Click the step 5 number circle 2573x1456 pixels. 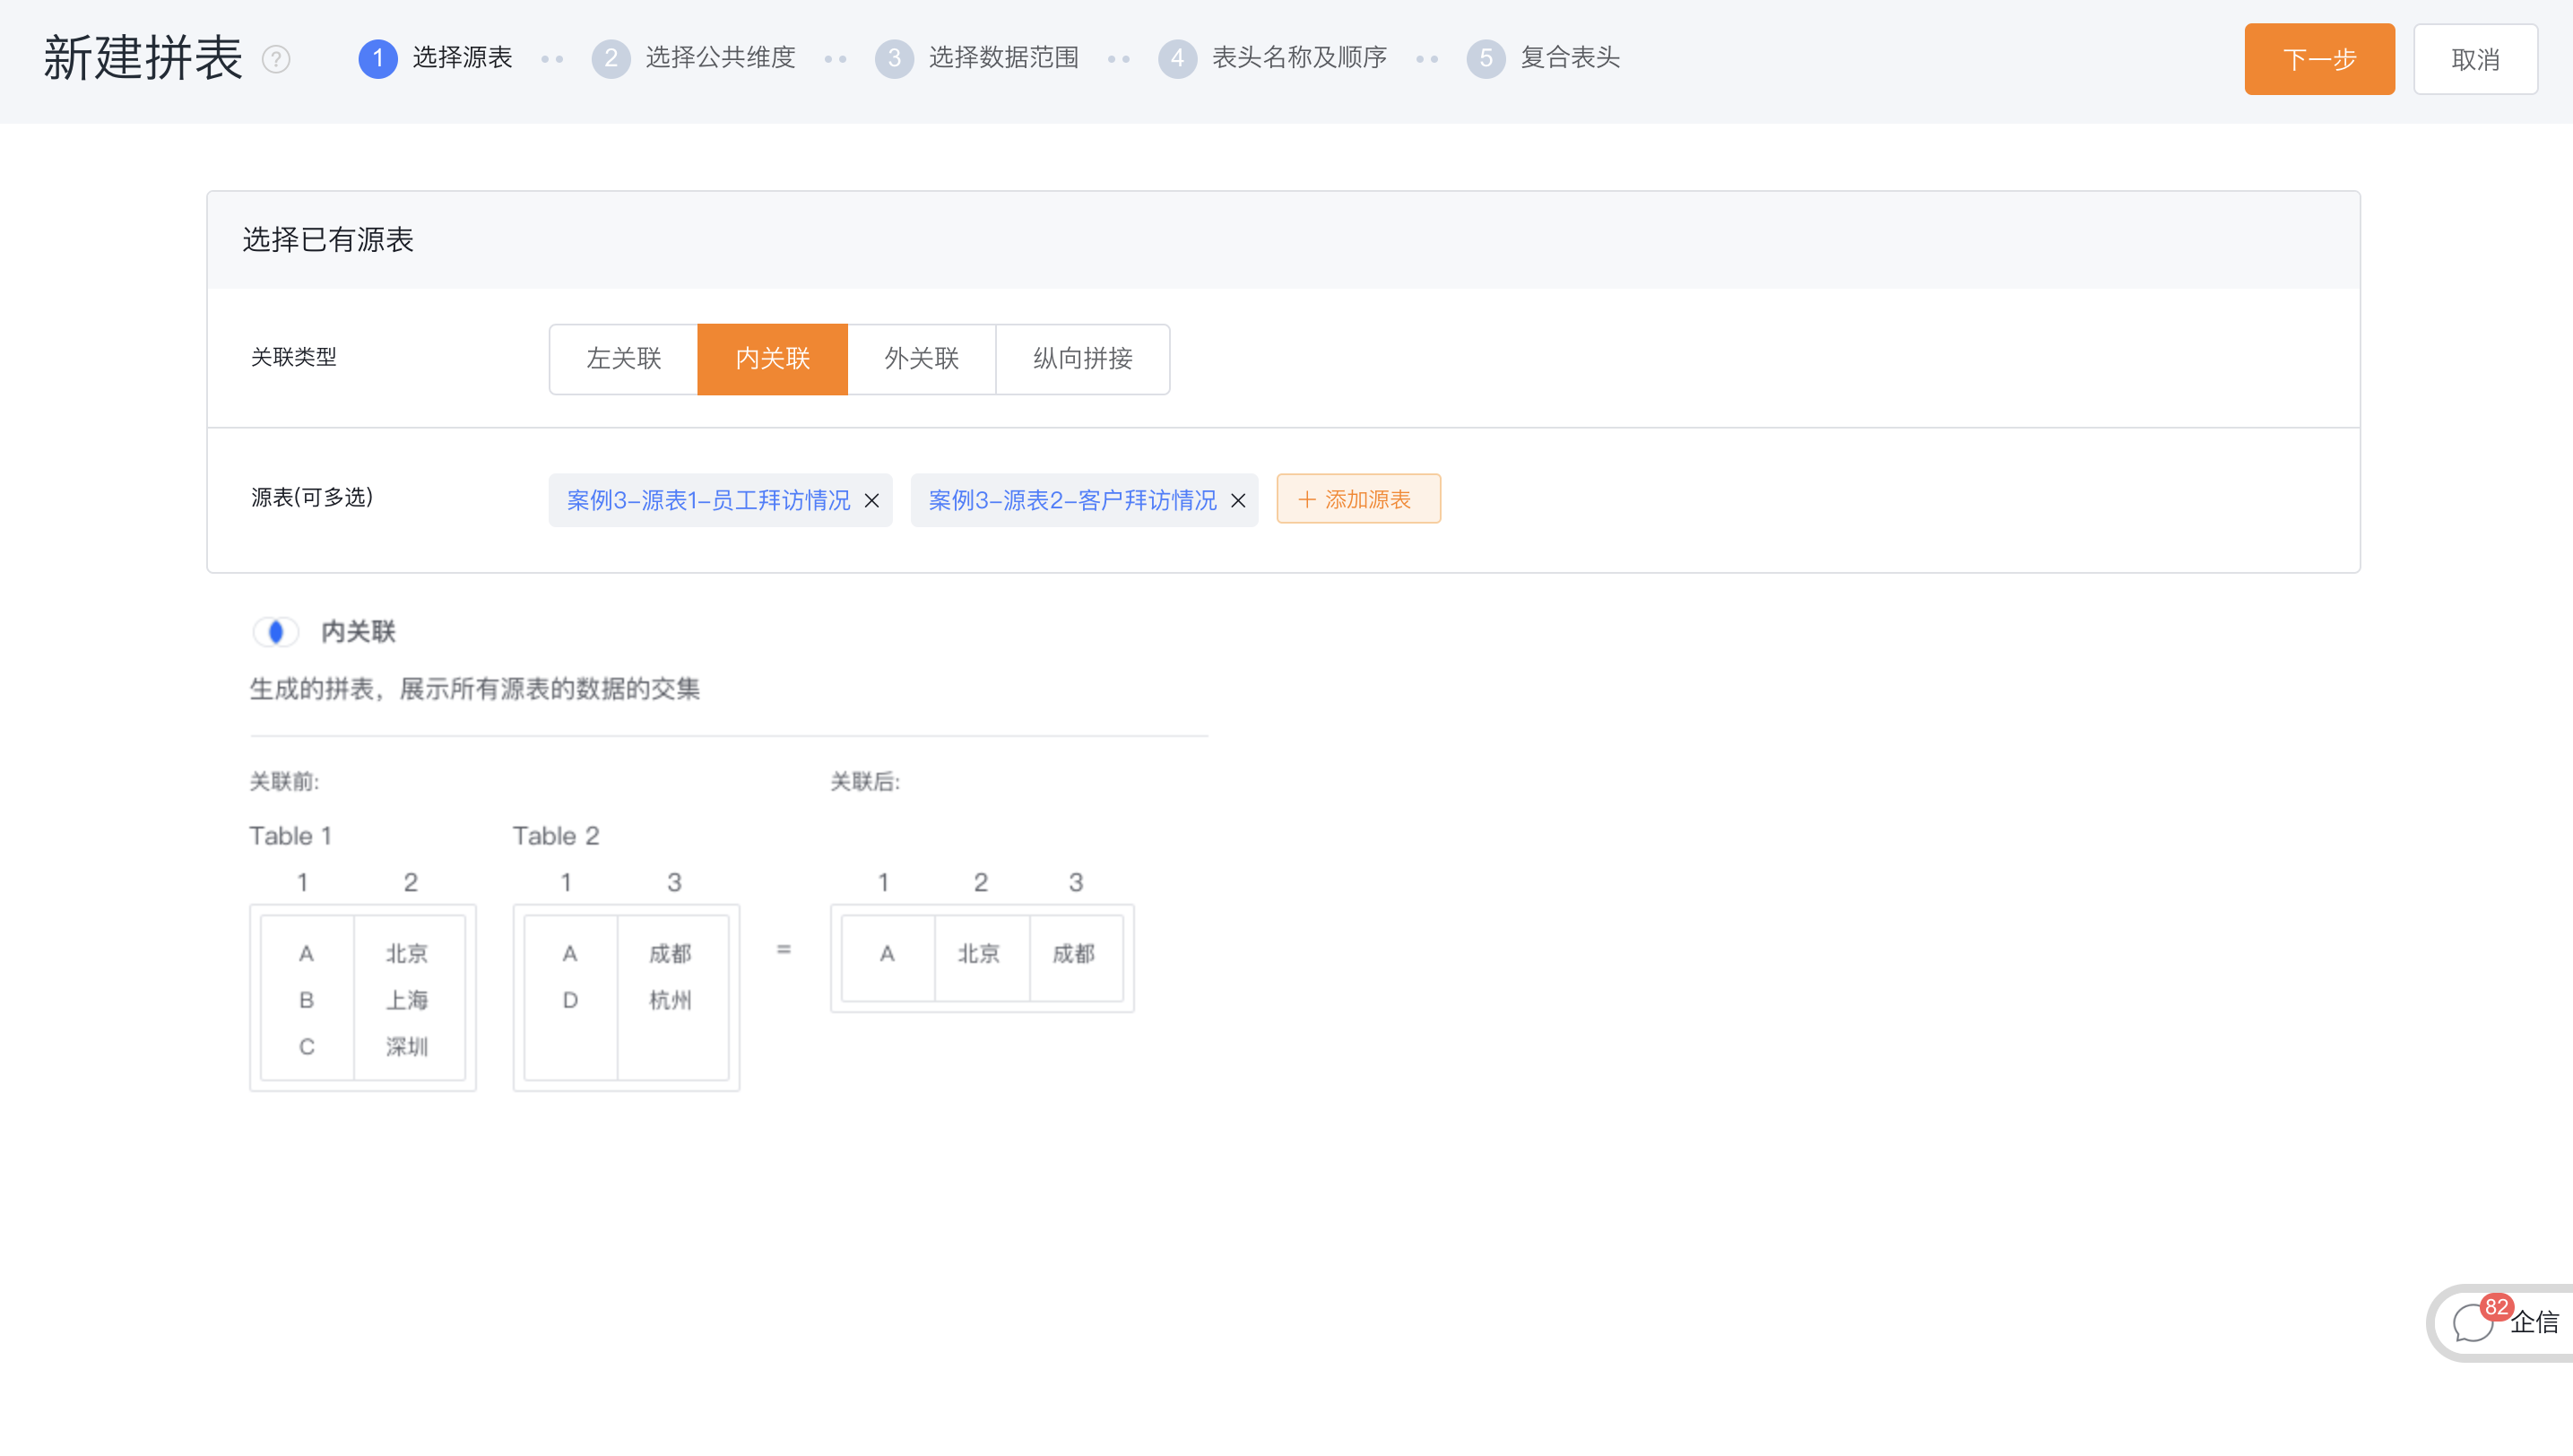coord(1485,58)
